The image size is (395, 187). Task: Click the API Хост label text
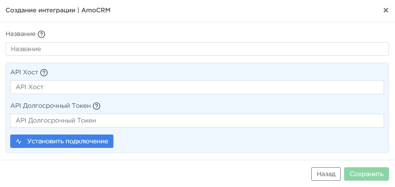click(24, 73)
